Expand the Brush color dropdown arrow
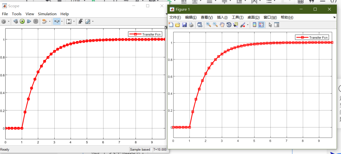Screen dimensions: 341x154 point(248,25)
